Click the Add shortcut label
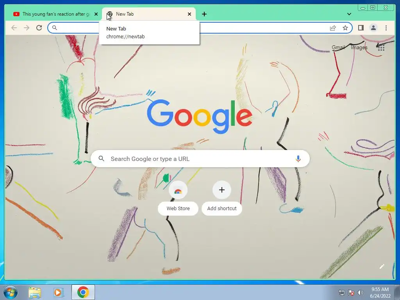 (x=222, y=209)
